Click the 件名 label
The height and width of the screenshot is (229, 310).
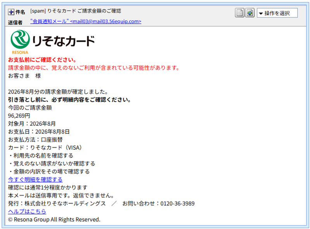[x=20, y=12]
